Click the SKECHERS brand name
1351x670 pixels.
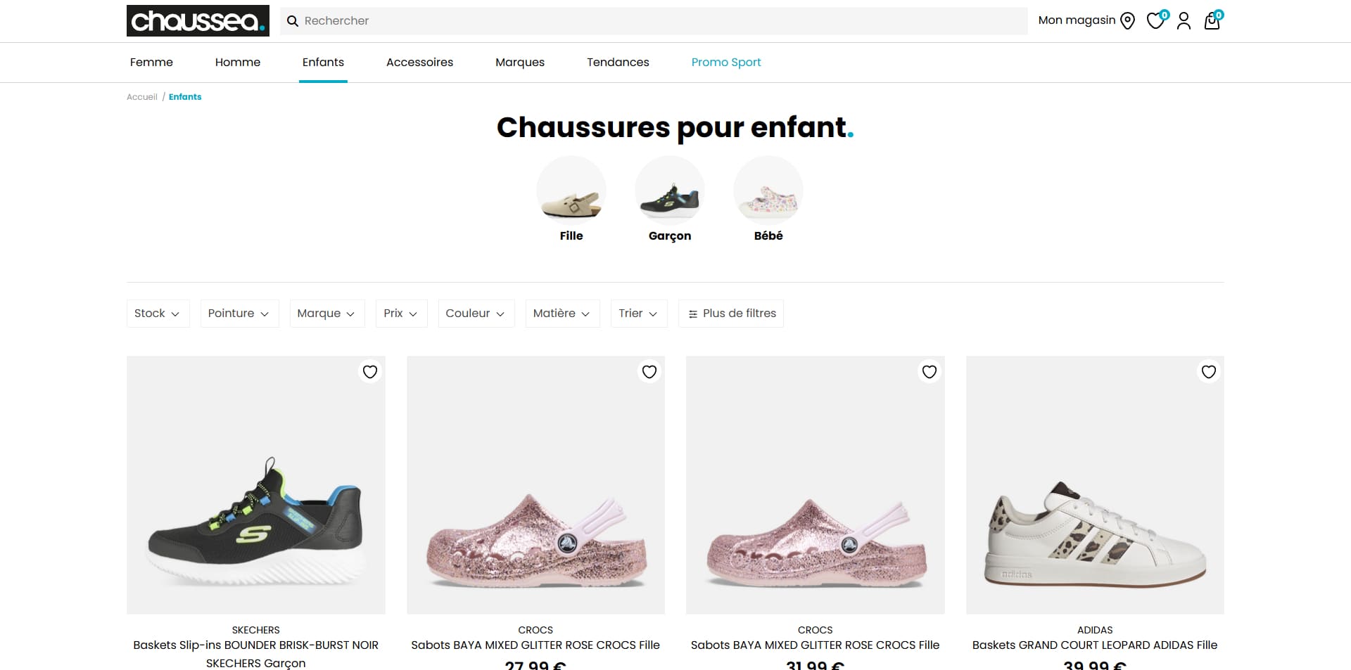[256, 630]
